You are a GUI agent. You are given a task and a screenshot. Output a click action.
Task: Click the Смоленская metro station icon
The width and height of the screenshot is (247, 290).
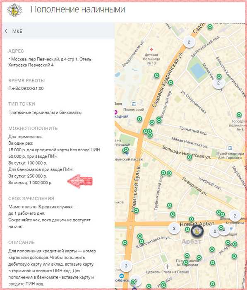point(122,276)
